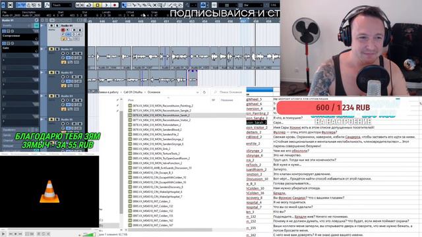Expand the Audio 02 track triangle

coord(42,49)
